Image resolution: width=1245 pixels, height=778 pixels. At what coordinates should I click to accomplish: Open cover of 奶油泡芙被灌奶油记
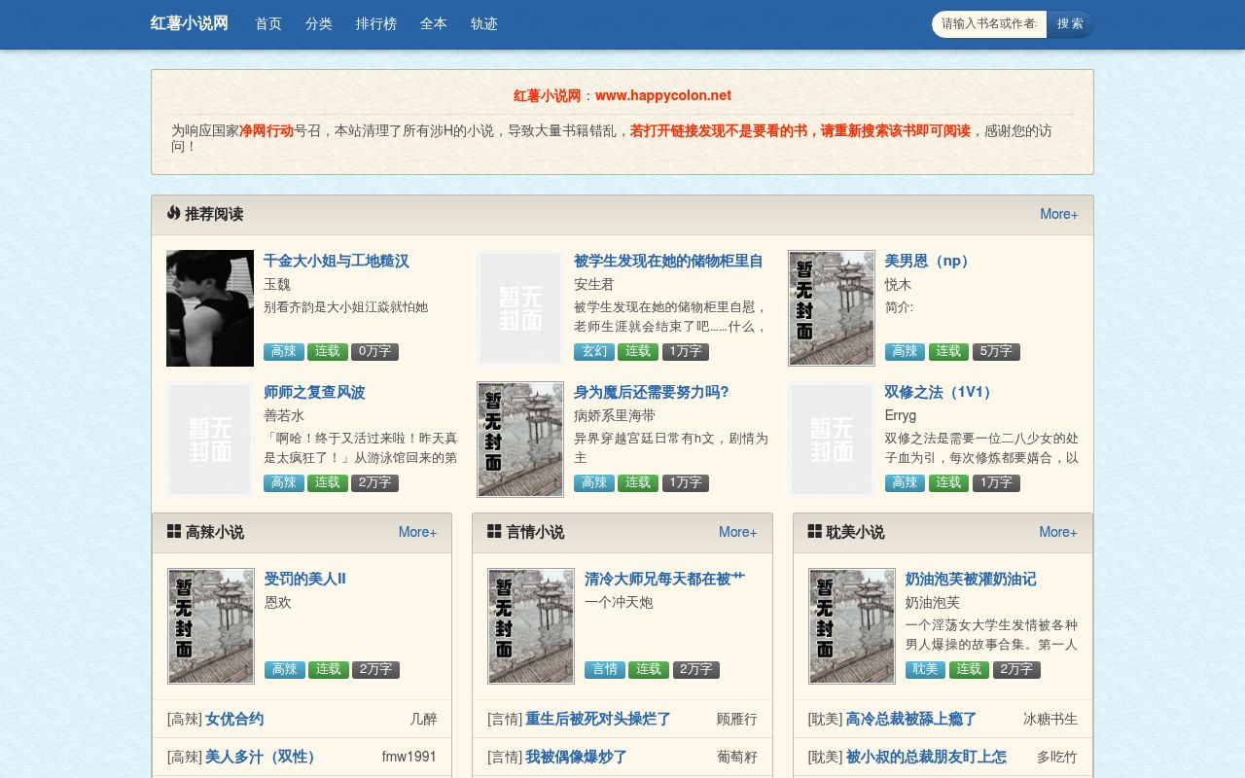852,626
